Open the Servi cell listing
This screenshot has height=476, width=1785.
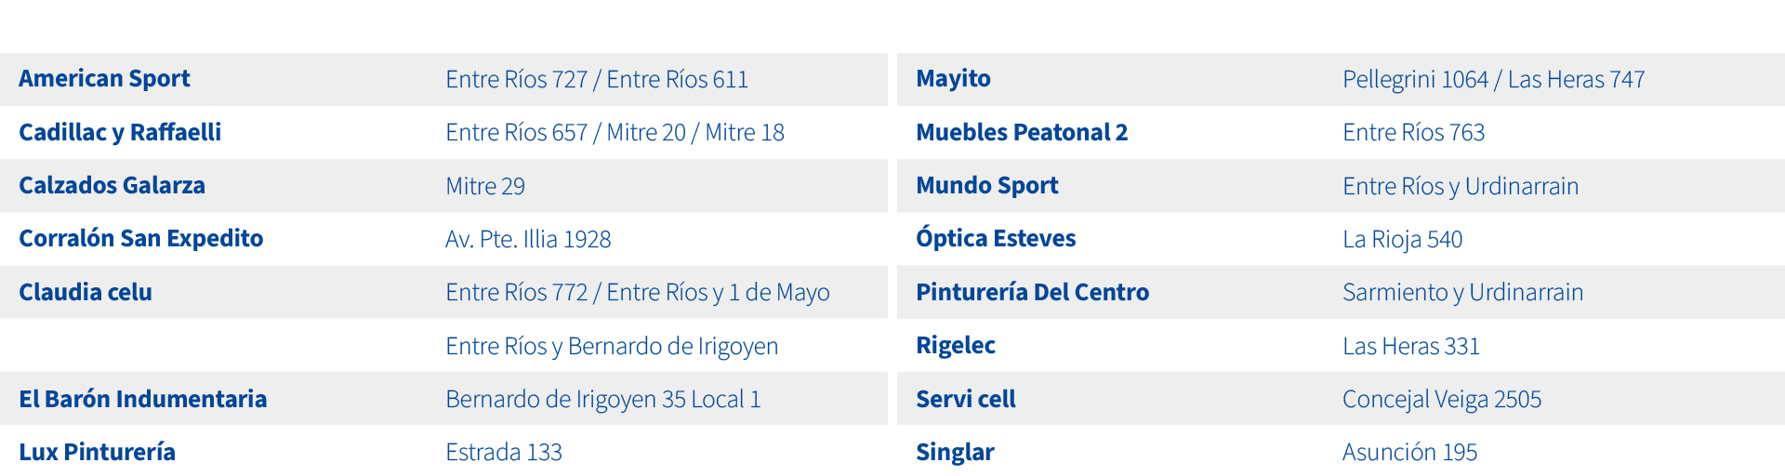point(965,399)
